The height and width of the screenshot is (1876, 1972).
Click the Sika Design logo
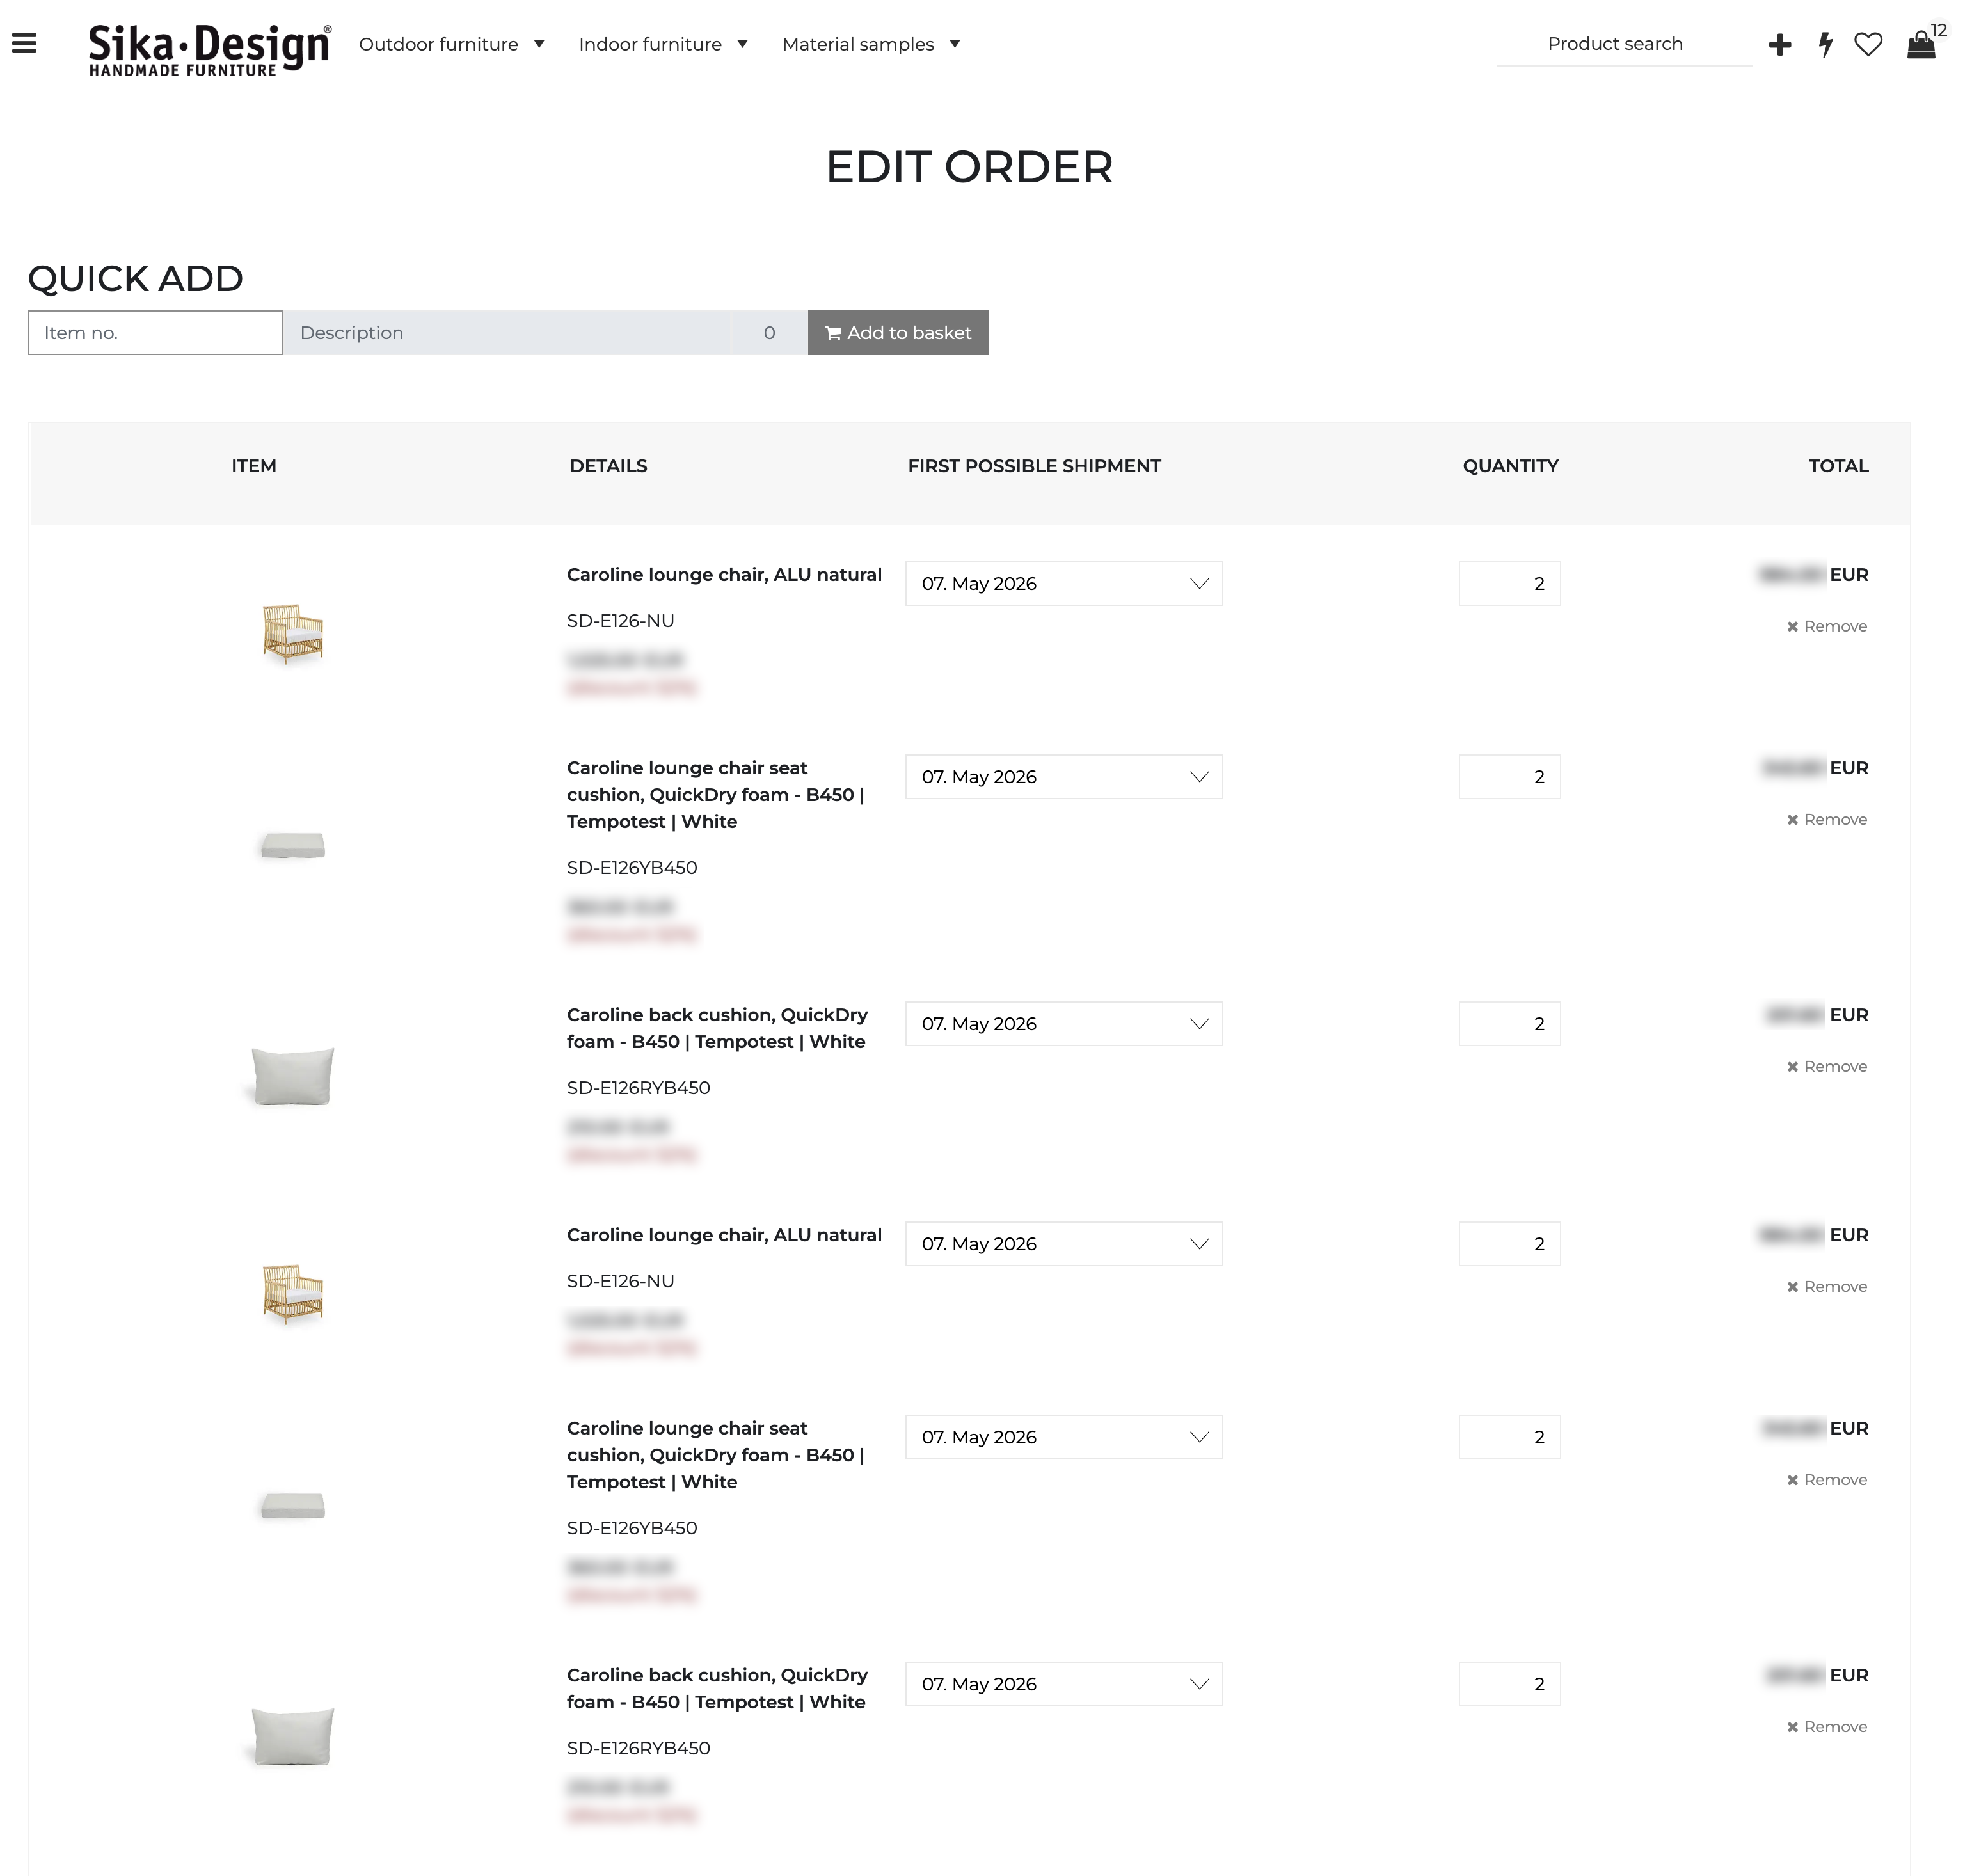coord(210,49)
